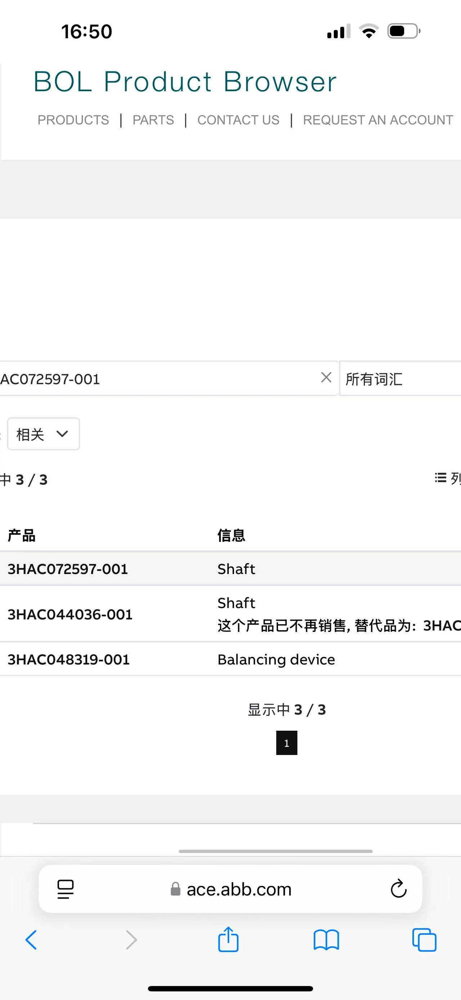Tap the Safari share icon
Image resolution: width=461 pixels, height=1000 pixels.
[228, 940]
